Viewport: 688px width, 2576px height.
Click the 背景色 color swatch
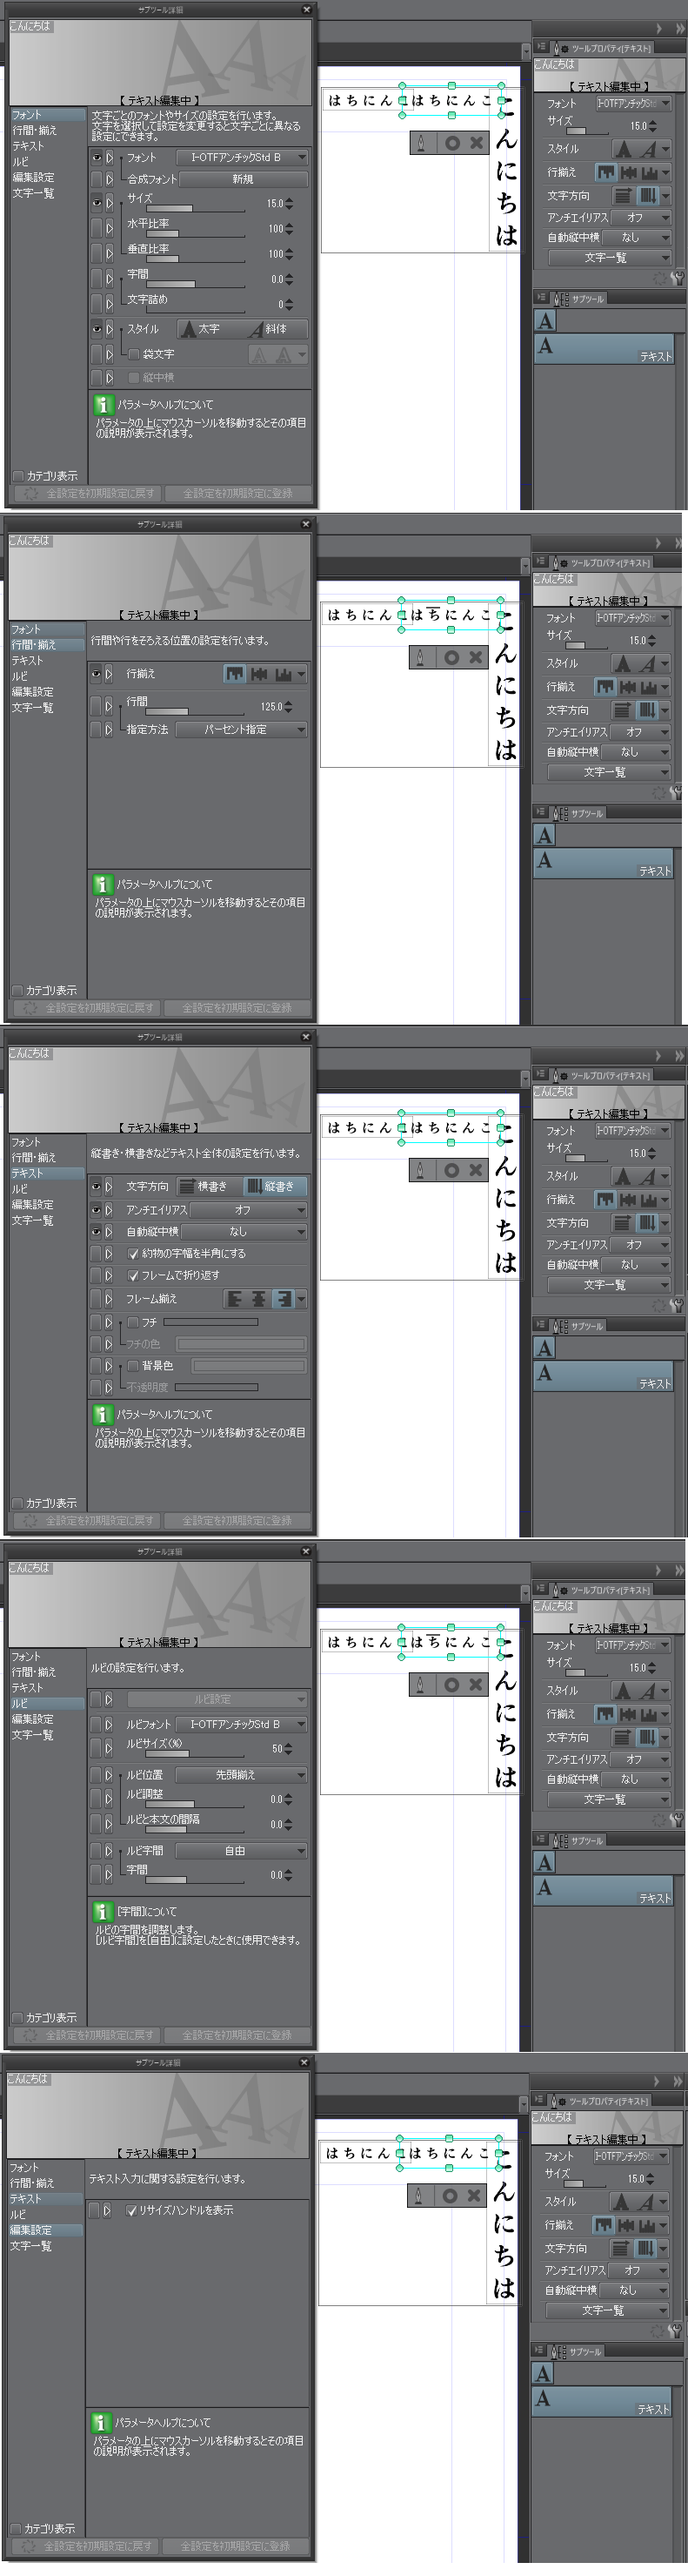click(x=249, y=1365)
